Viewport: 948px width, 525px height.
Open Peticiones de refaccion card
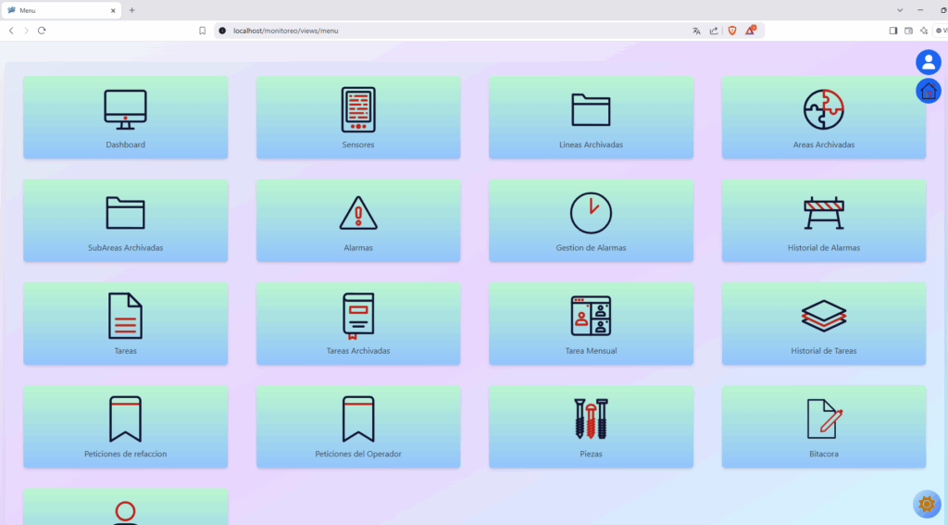pos(125,426)
